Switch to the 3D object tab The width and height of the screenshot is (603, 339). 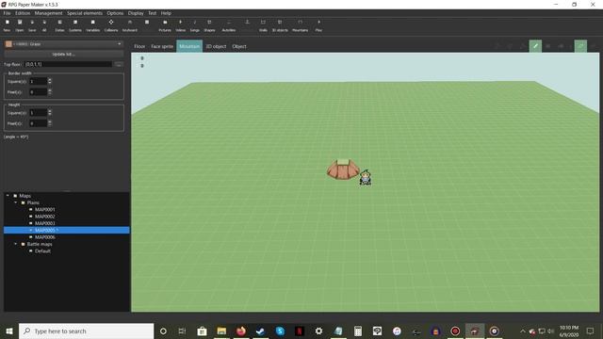(216, 46)
